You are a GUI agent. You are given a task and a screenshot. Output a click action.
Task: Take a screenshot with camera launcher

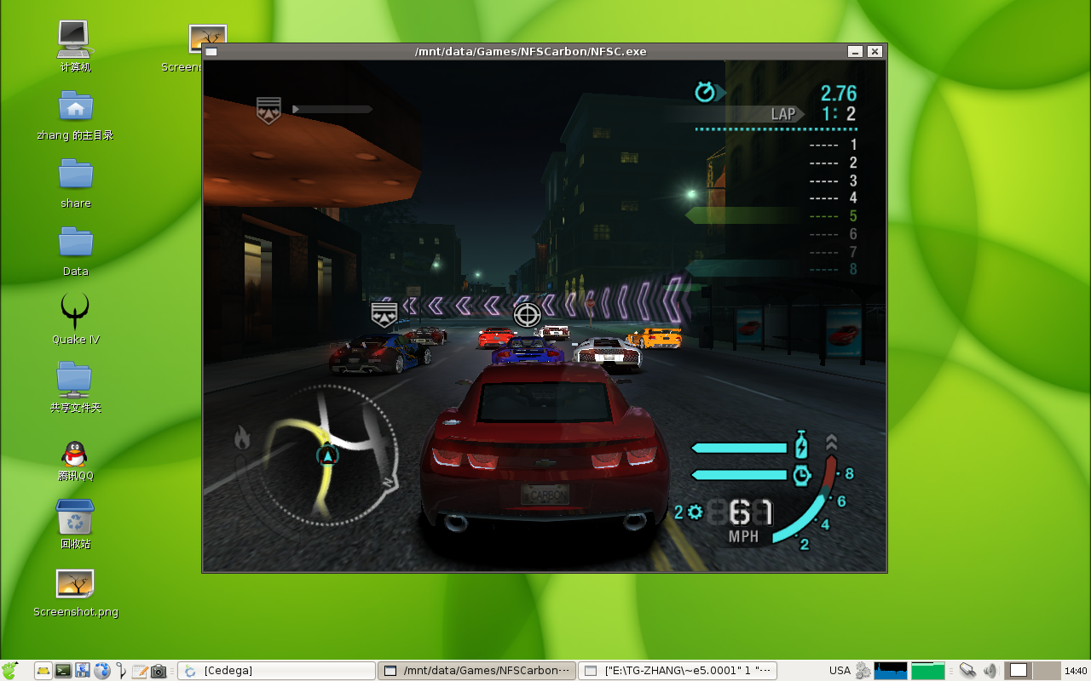[159, 671]
